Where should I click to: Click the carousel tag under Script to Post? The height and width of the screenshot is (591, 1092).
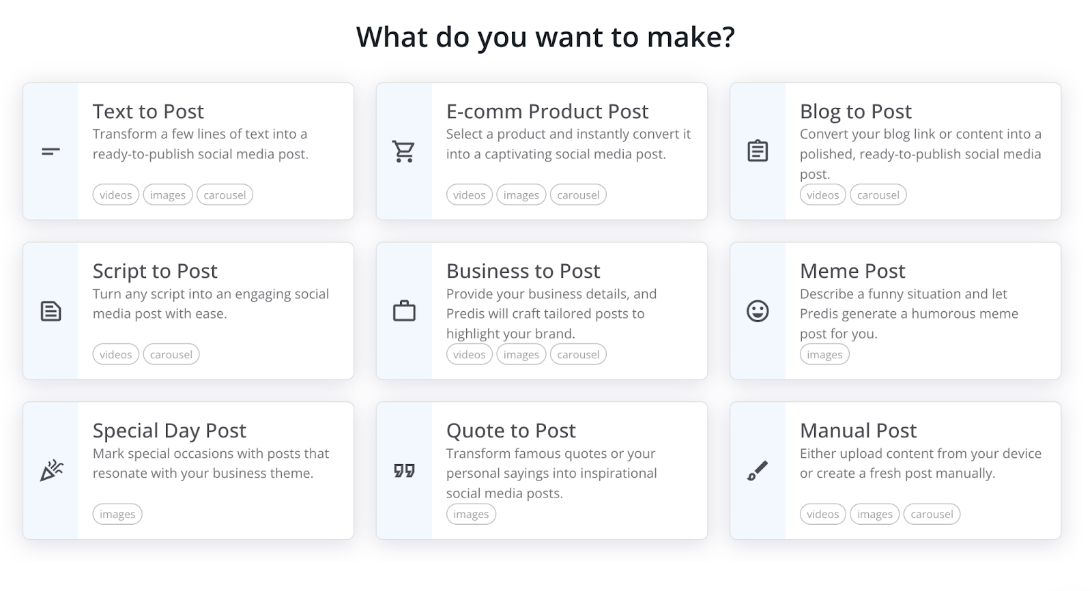coord(171,355)
